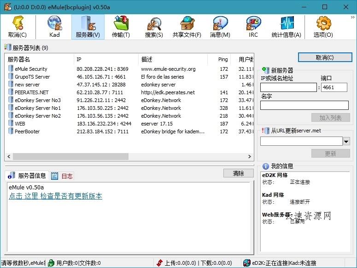Viewport: 357px width, 268px height.
Task: Select the IP 47.37.145.12 : 28288 cell
Action: click(x=101, y=85)
